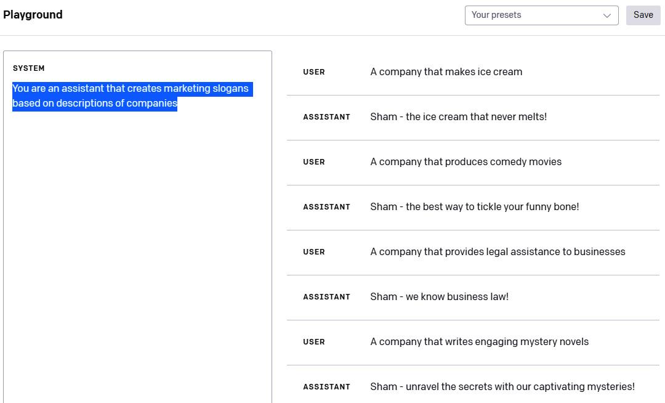Image resolution: width=665 pixels, height=403 pixels.
Task: Toggle the ASSISTANT role on 'business law' message
Action: (326, 297)
